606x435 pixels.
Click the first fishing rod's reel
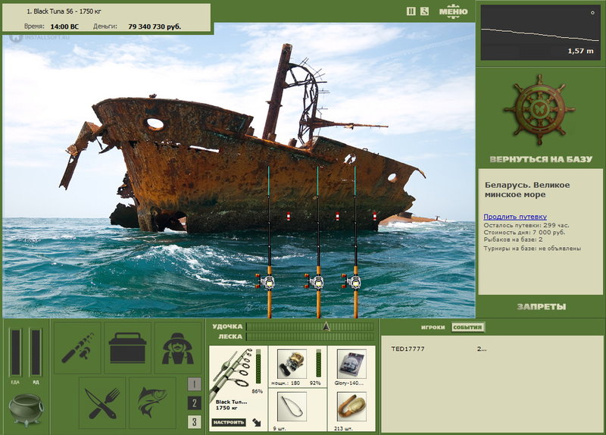coord(267,282)
